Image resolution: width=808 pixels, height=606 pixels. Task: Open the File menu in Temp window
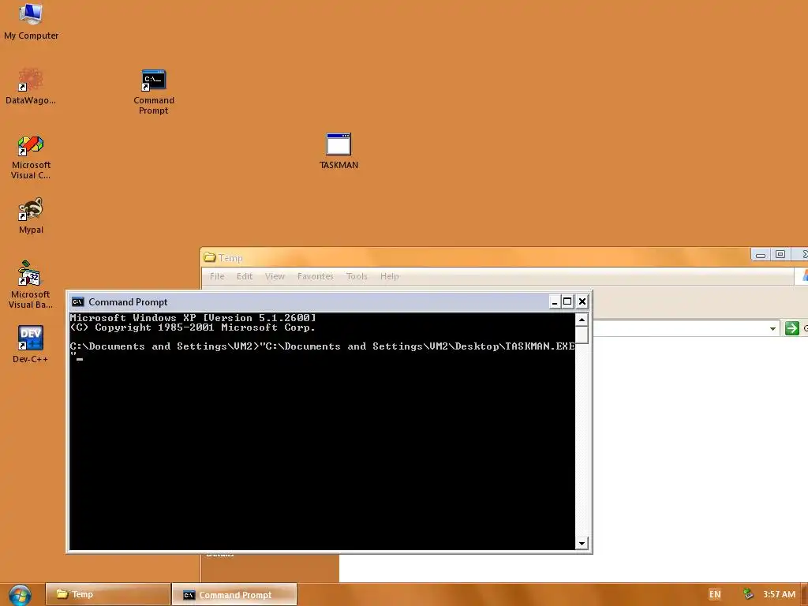(x=217, y=276)
